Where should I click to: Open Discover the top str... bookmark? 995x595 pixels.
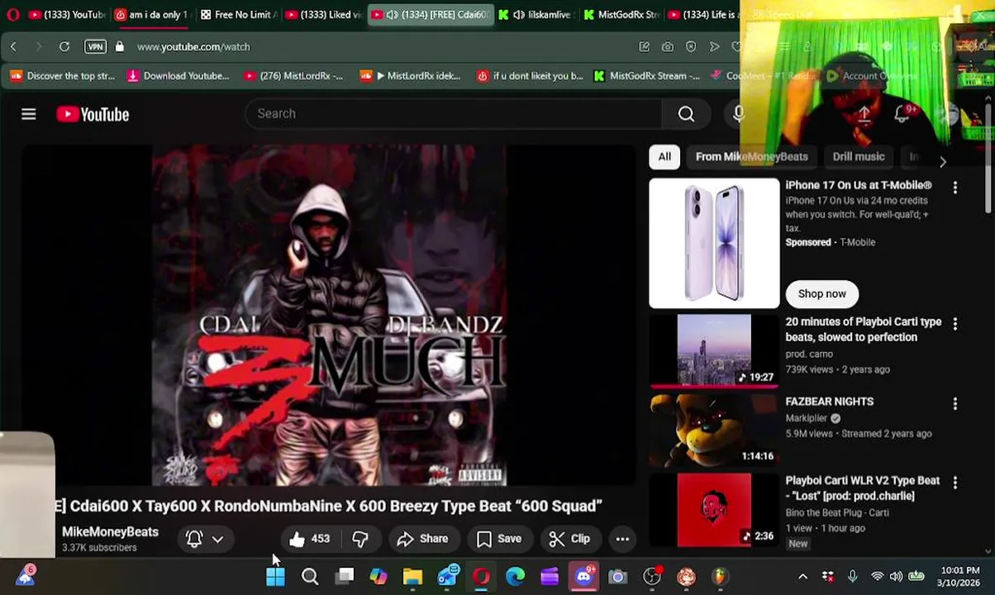[x=62, y=76]
